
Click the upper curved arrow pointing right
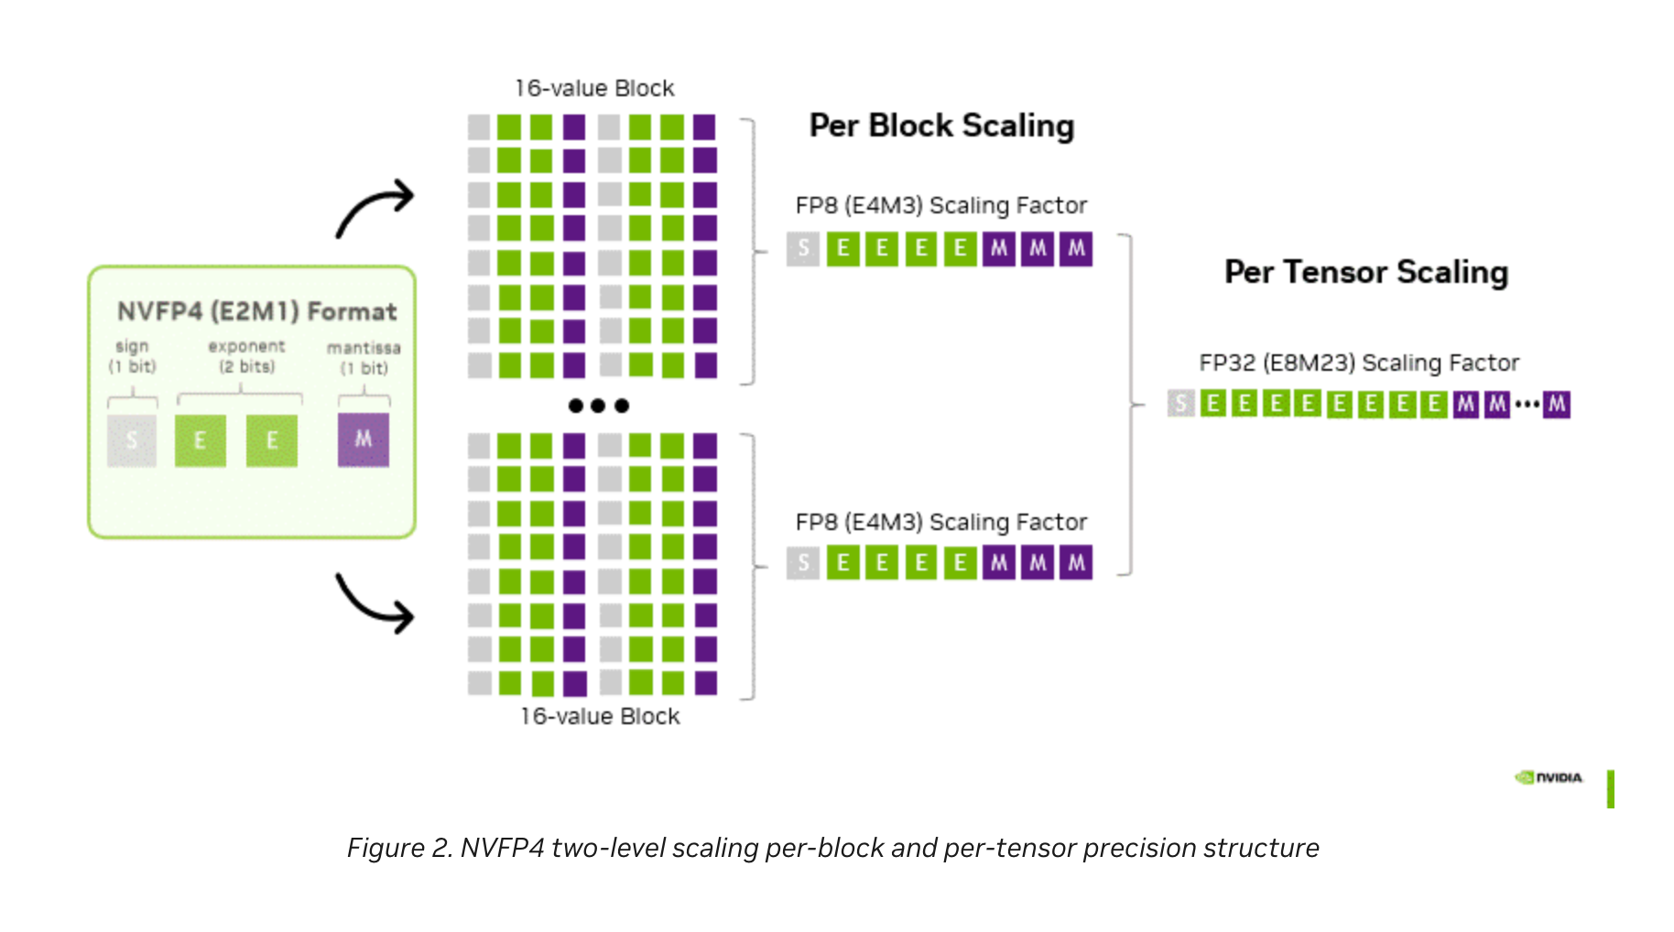(x=375, y=208)
